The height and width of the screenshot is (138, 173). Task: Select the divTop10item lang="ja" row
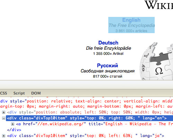[x=85, y=136]
